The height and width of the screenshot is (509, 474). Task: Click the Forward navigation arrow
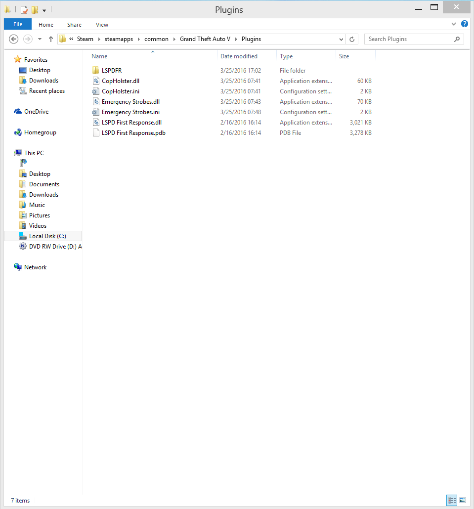(28, 39)
